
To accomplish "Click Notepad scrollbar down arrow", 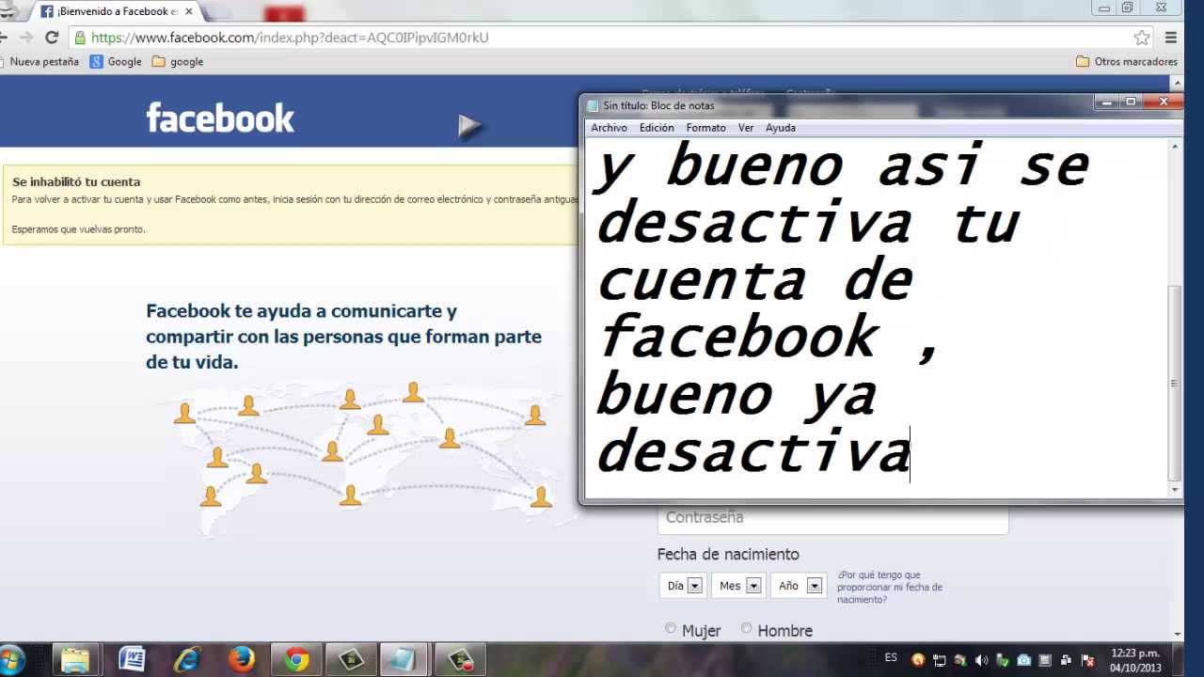I will [x=1174, y=490].
